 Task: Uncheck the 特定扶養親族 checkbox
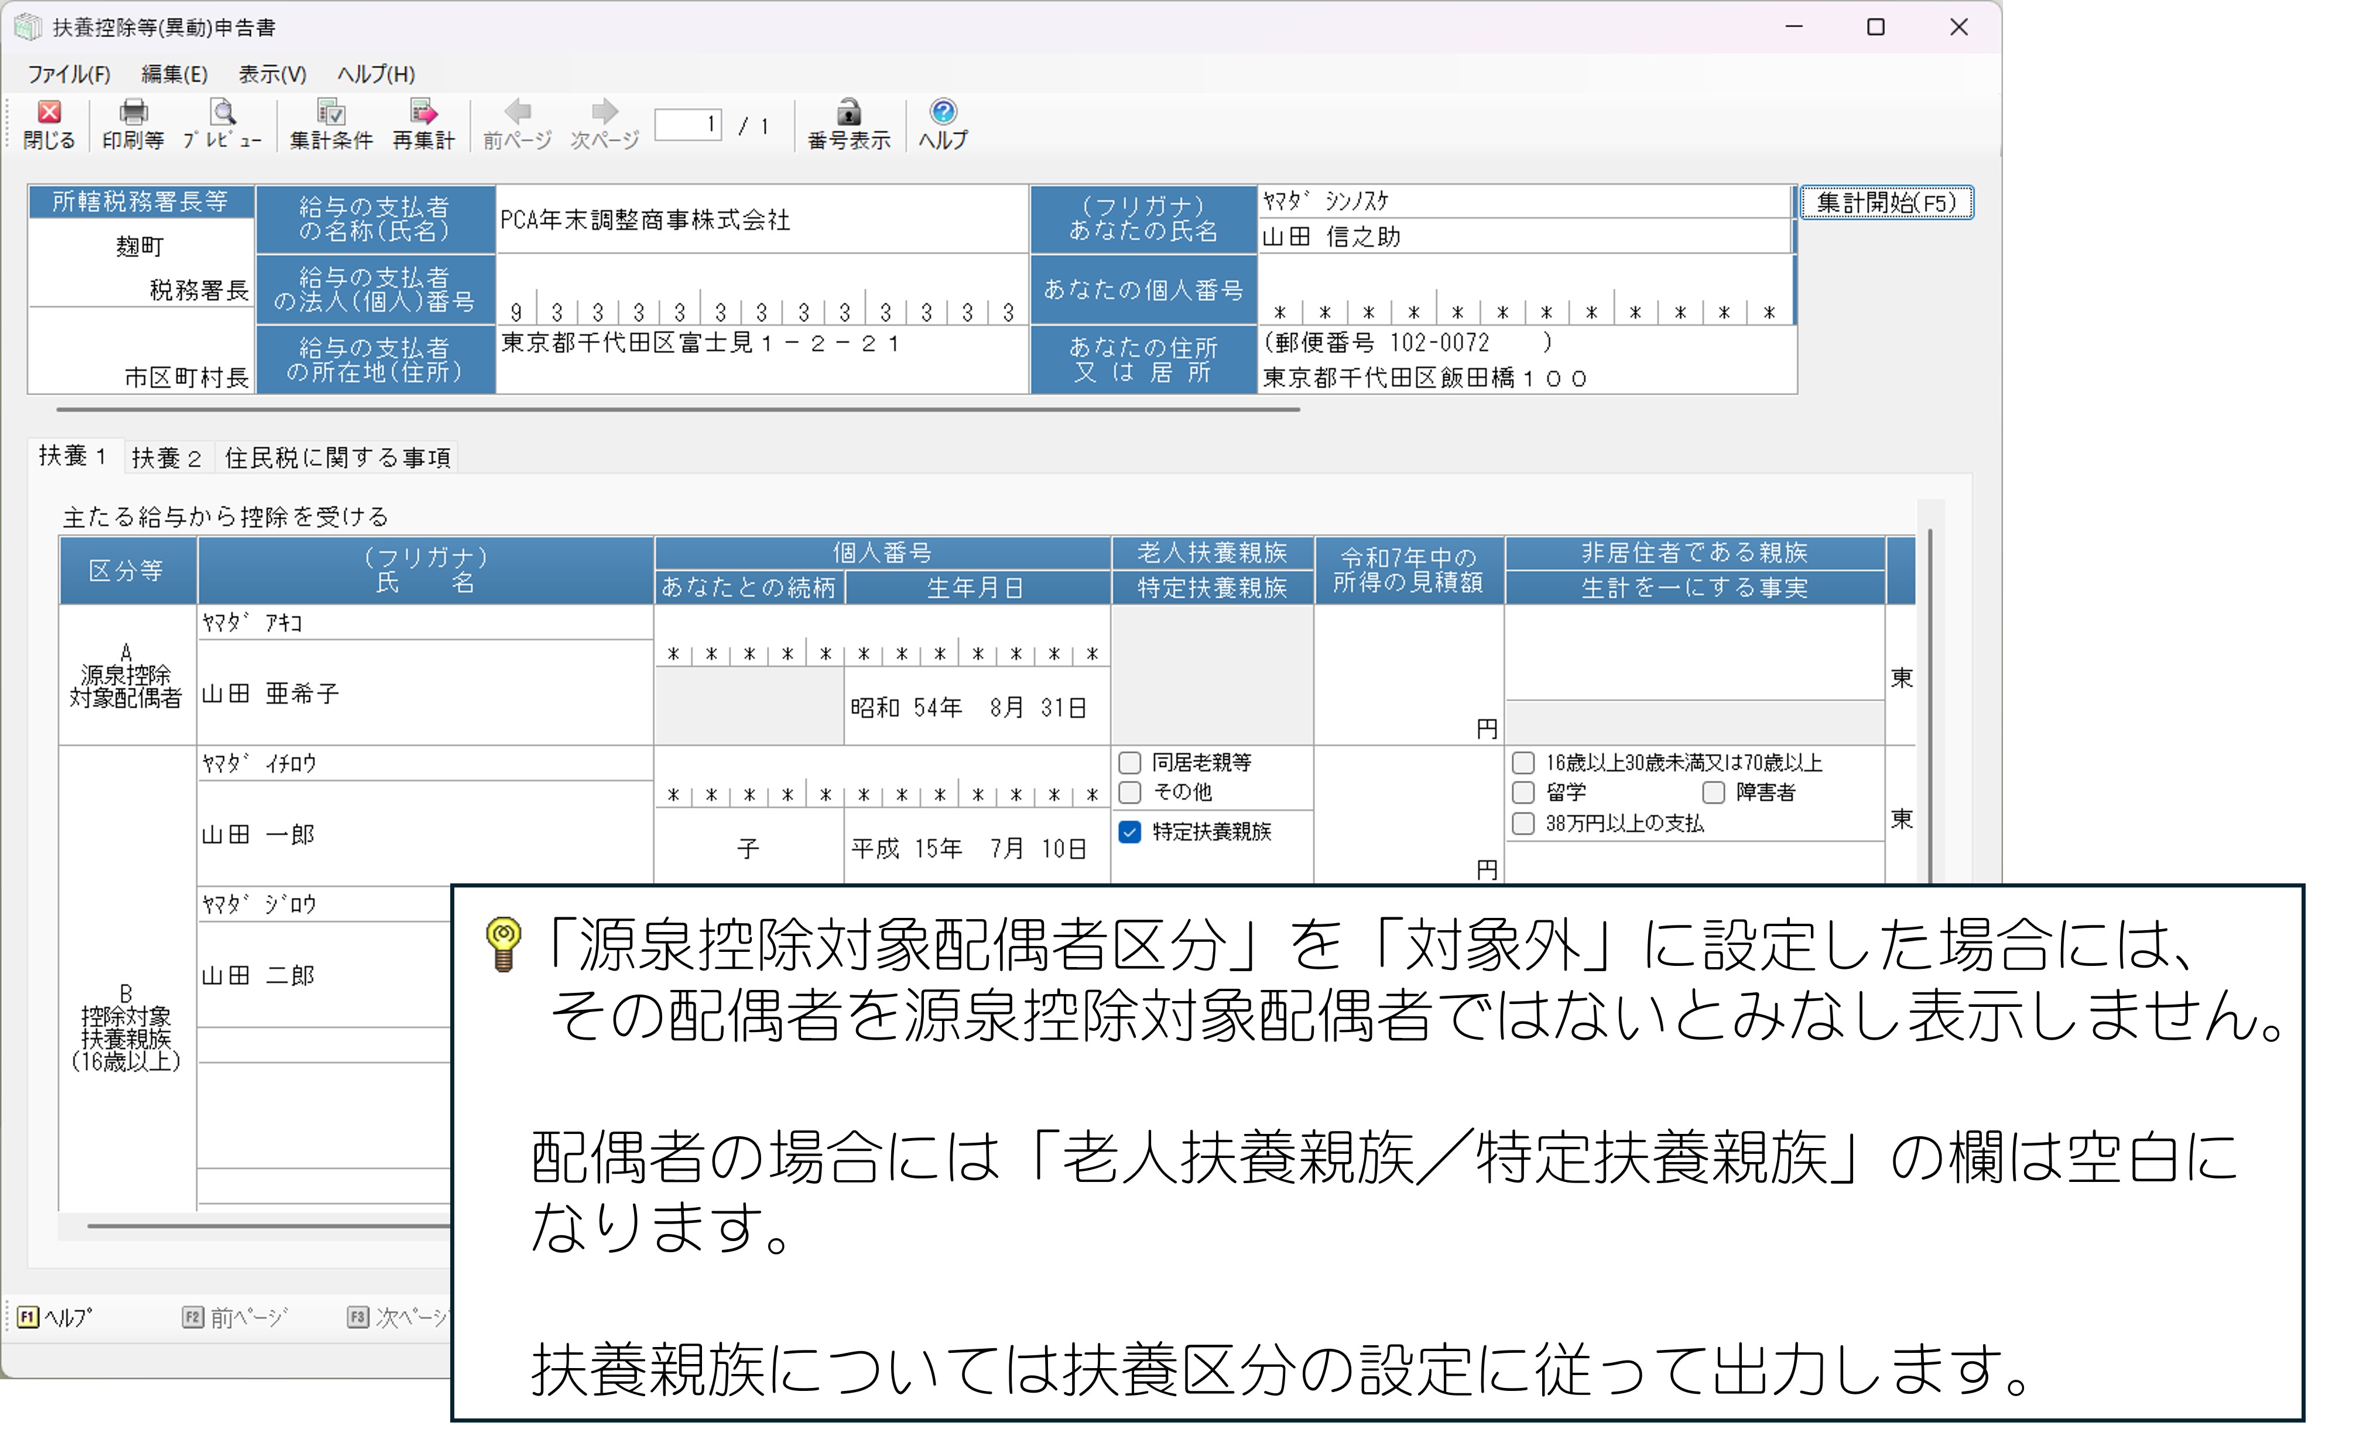[1130, 832]
